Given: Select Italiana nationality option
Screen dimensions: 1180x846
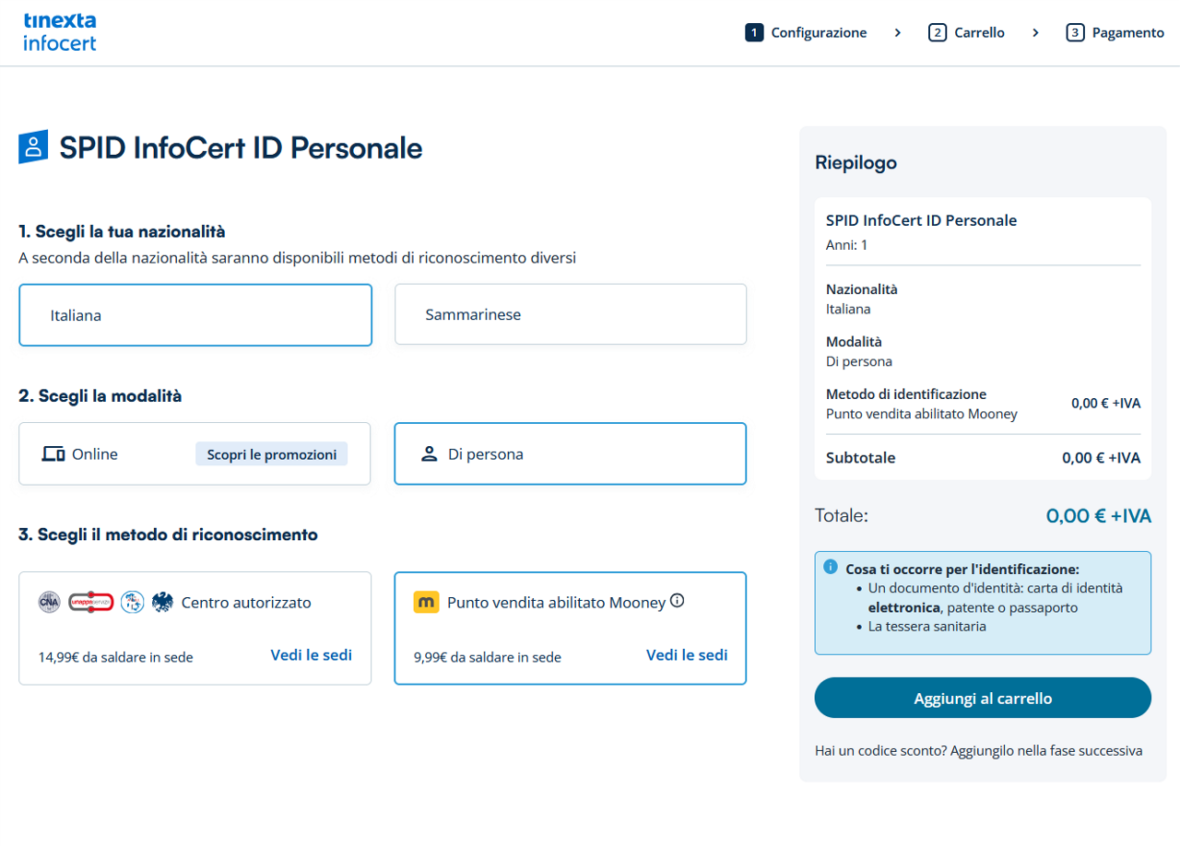Looking at the screenshot, I should point(195,315).
